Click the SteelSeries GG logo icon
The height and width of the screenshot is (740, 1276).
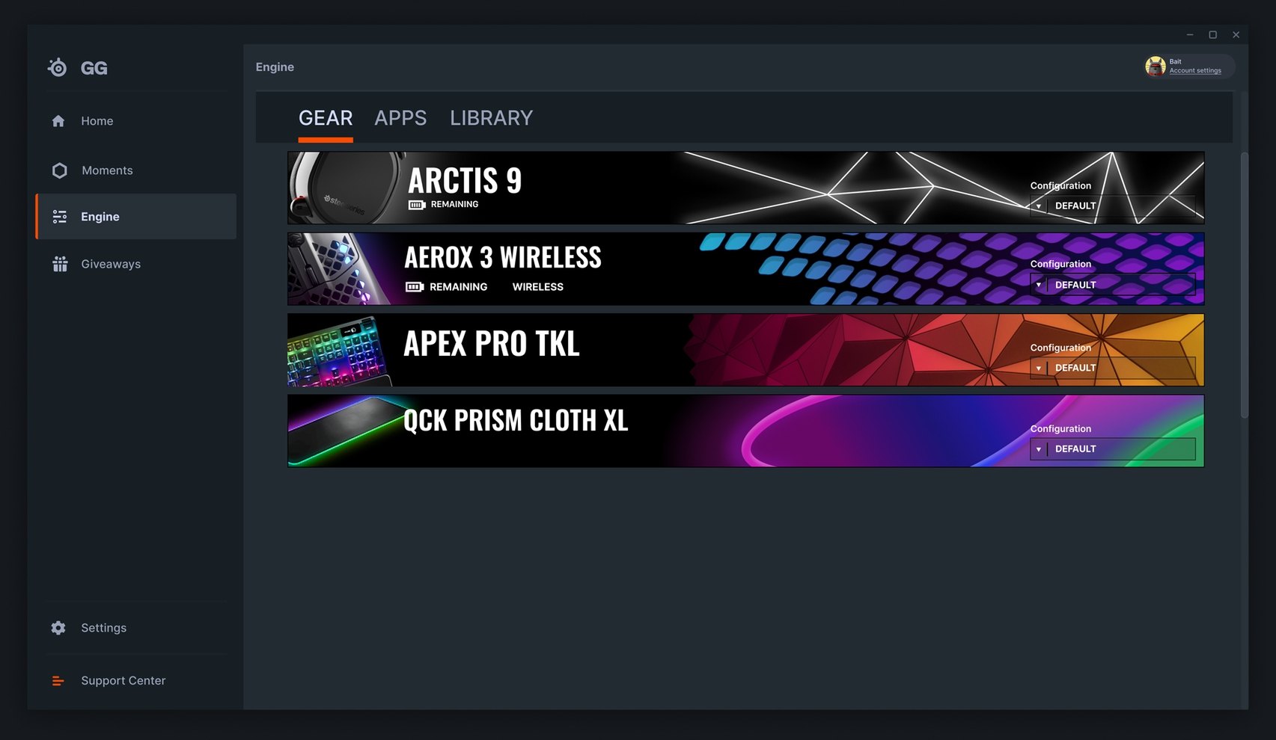(58, 67)
